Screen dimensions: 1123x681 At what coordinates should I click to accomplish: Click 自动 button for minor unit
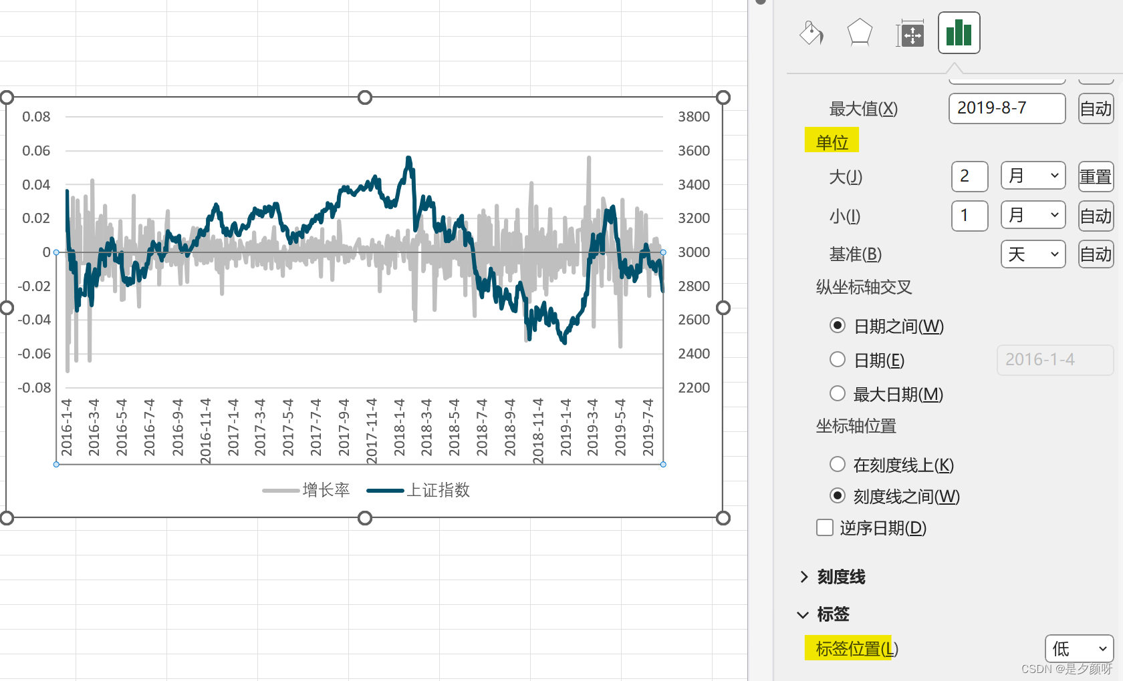pos(1096,216)
